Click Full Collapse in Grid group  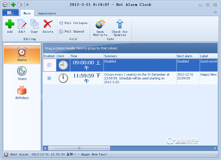coord(73,23)
